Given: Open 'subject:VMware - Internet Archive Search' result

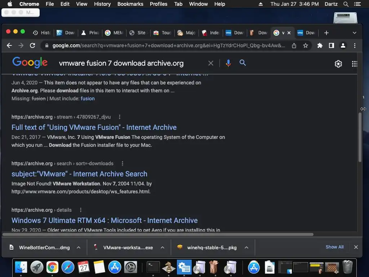Looking at the screenshot, I should [x=79, y=174].
